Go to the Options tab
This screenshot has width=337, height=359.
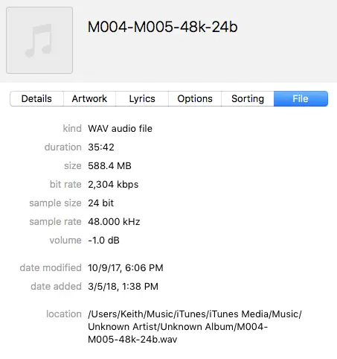click(x=195, y=99)
